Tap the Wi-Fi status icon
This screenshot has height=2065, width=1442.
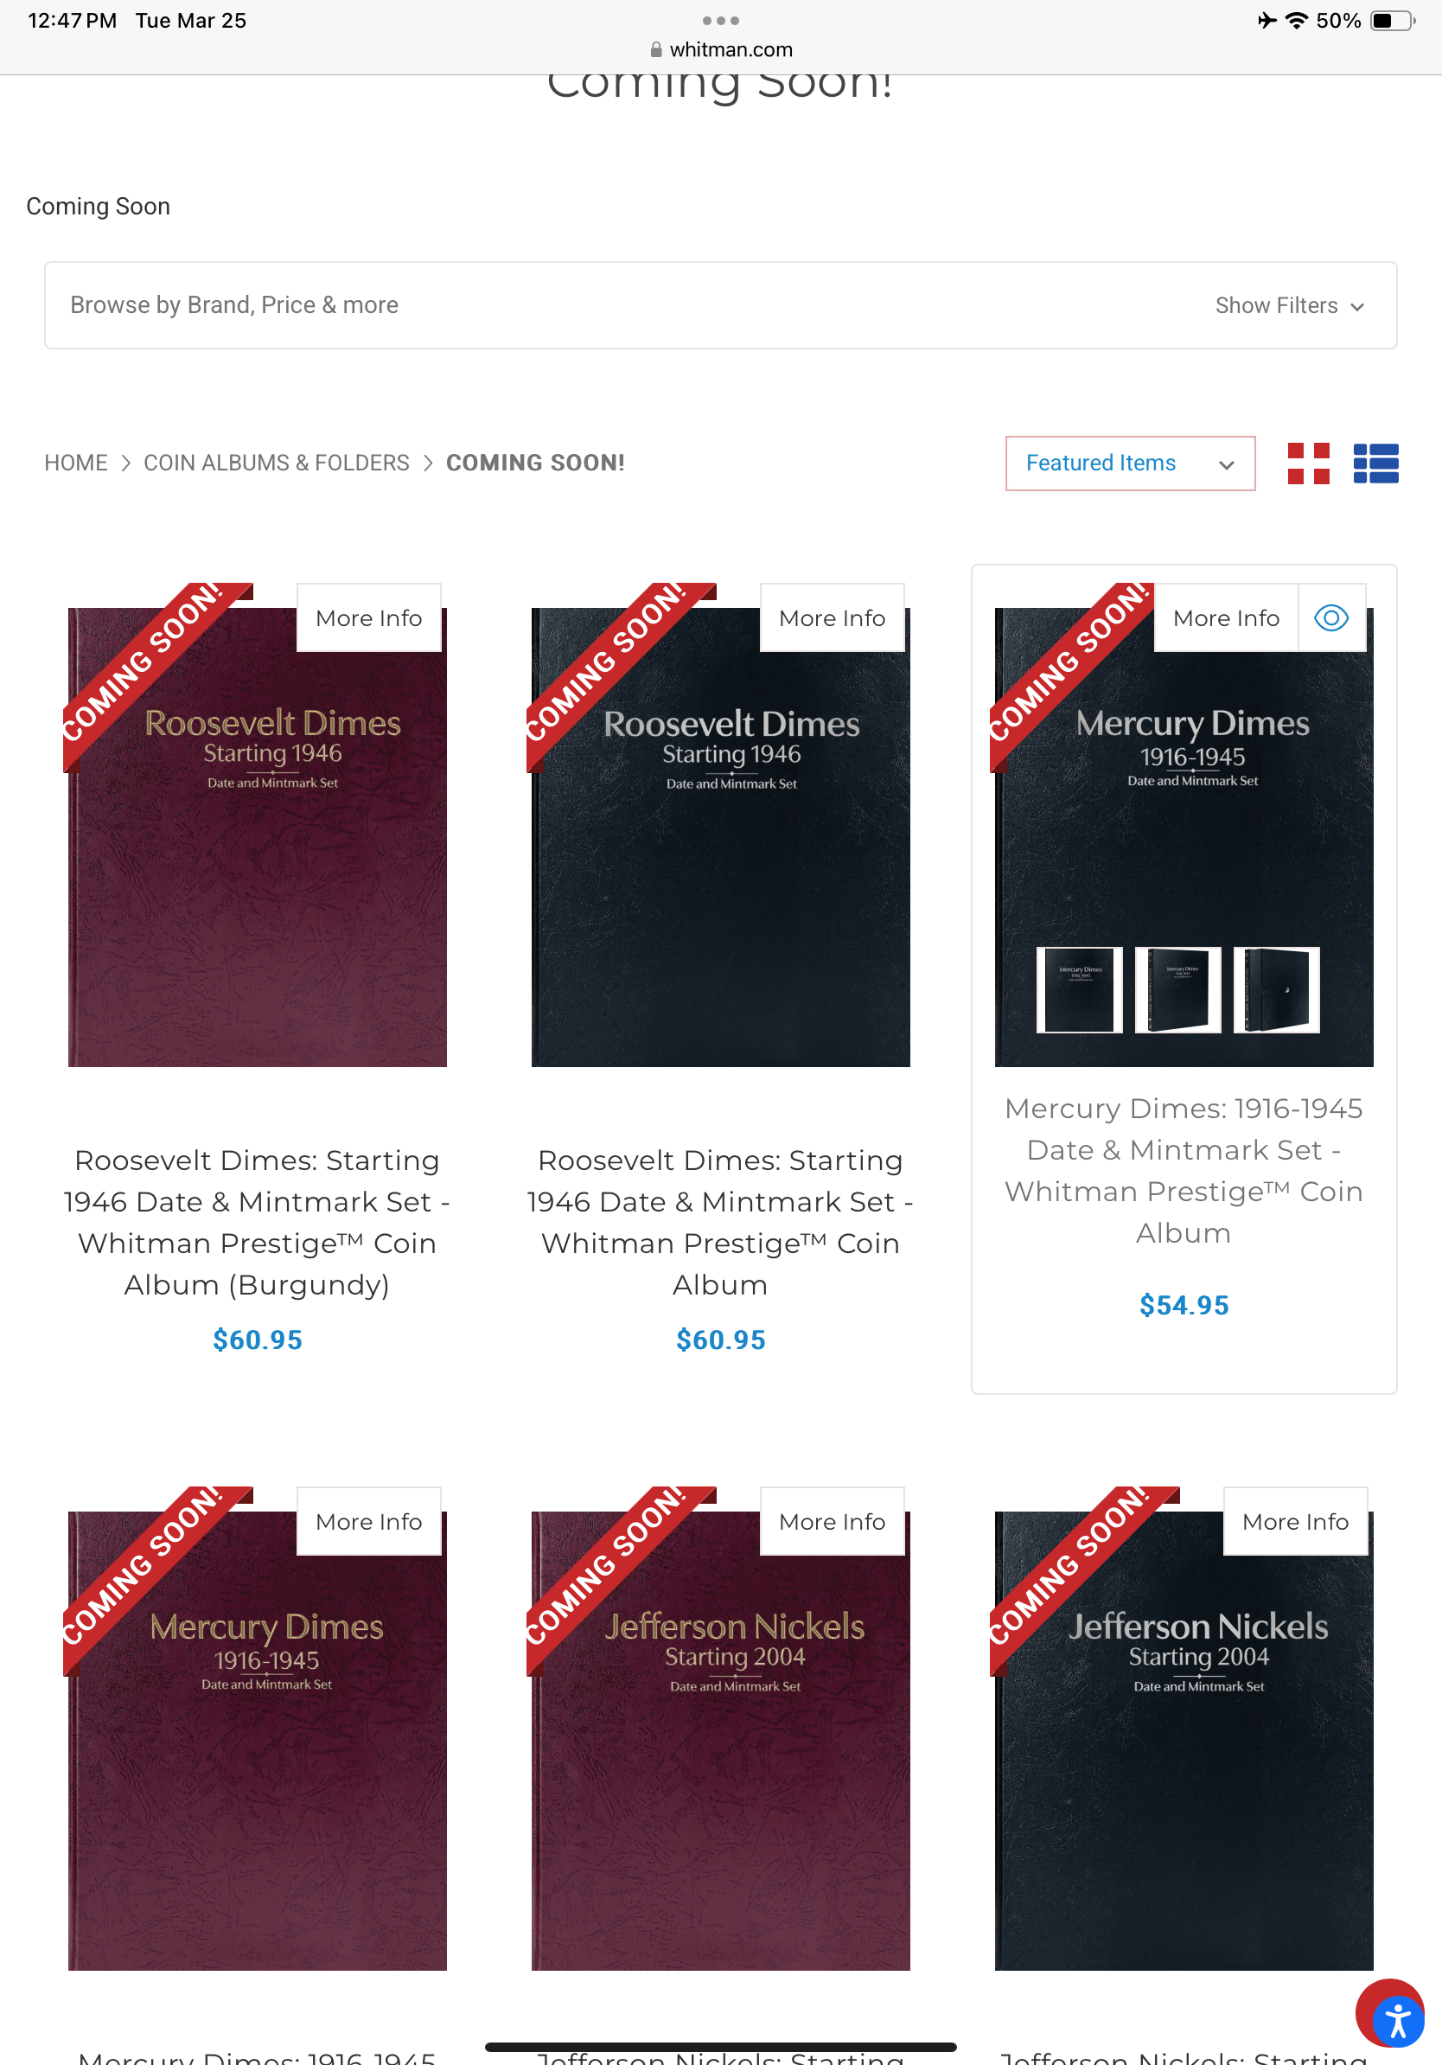(1295, 20)
